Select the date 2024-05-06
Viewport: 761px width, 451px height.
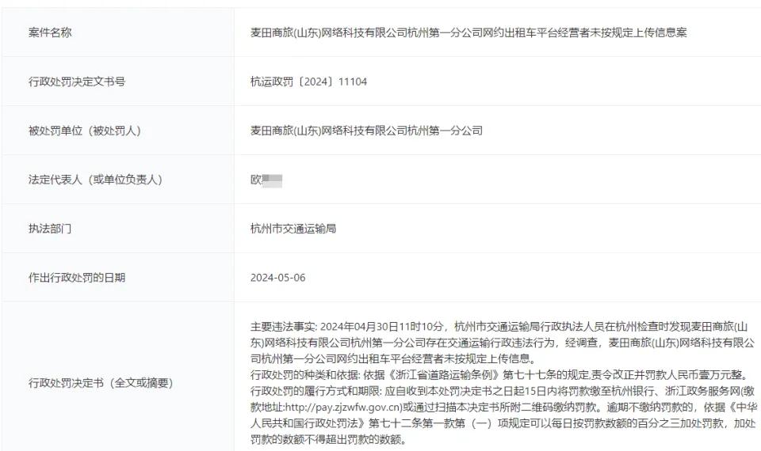pyautogui.click(x=278, y=278)
